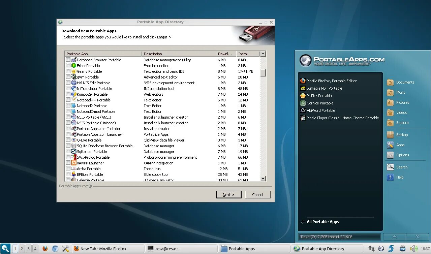The height and width of the screenshot is (254, 431).
Task: Click Explore in PortableApps menu
Action: click(398, 123)
